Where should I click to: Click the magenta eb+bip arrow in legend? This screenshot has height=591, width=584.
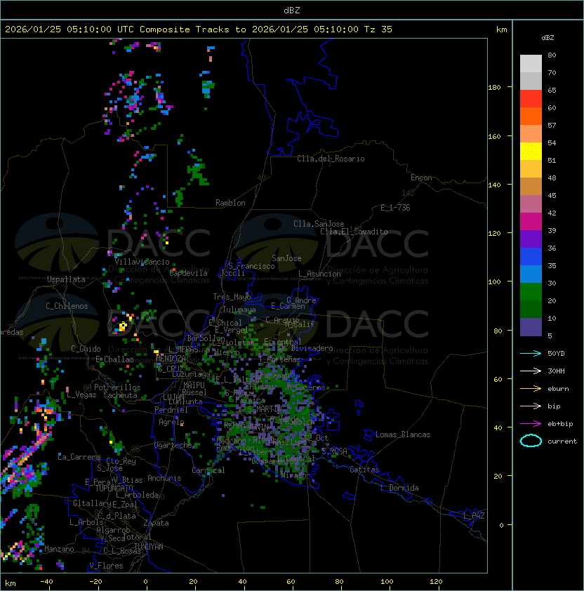[x=531, y=424]
